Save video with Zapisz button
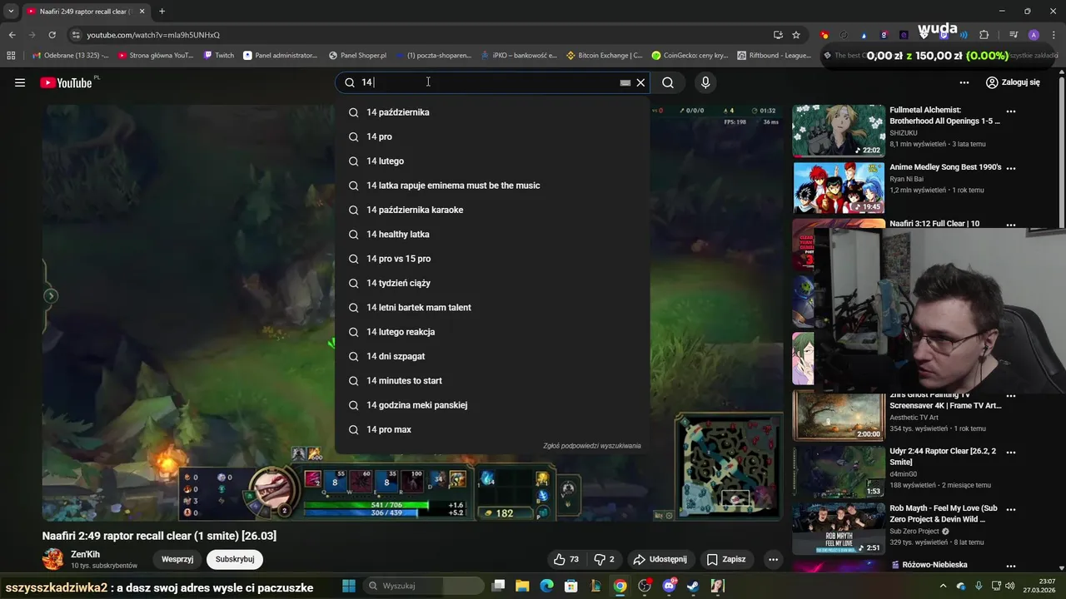Screen dimensions: 1066x599 727,559
